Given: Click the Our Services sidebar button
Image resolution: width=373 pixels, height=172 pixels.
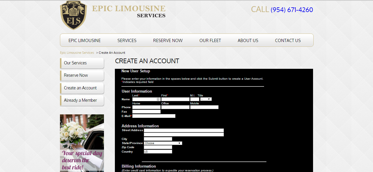Looking at the screenshot, I should [x=82, y=63].
